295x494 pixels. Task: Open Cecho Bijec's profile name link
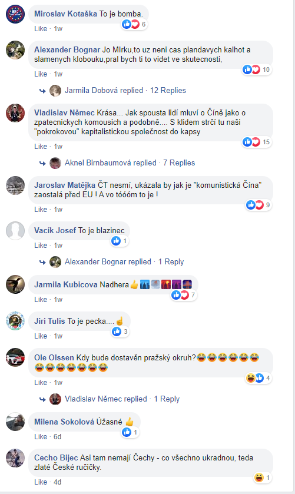tap(56, 457)
